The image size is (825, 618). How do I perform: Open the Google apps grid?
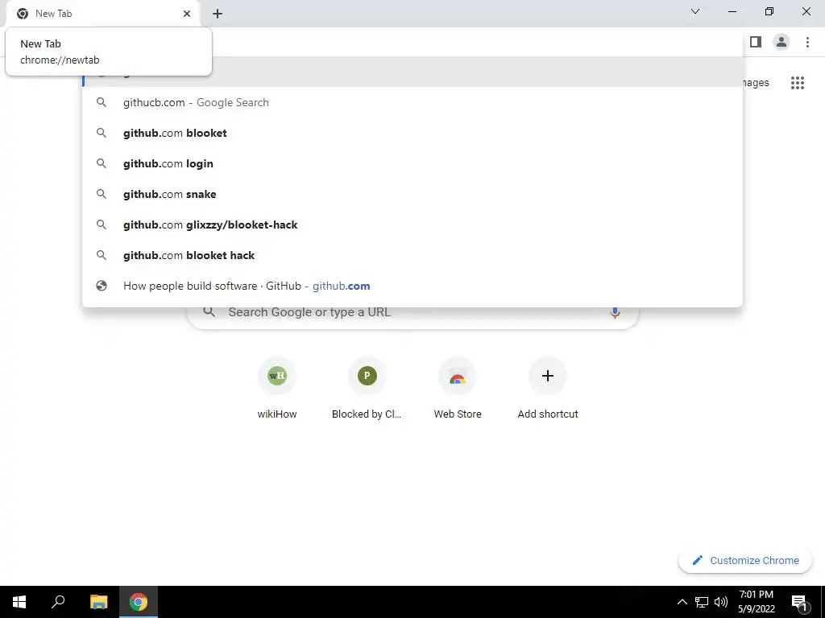click(797, 83)
